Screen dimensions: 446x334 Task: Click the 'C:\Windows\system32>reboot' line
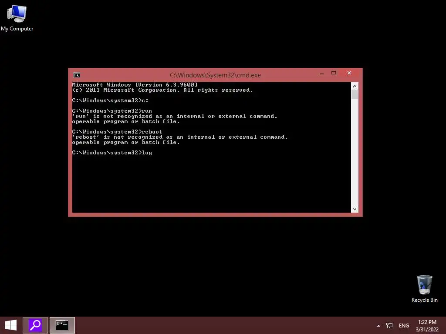tap(117, 132)
